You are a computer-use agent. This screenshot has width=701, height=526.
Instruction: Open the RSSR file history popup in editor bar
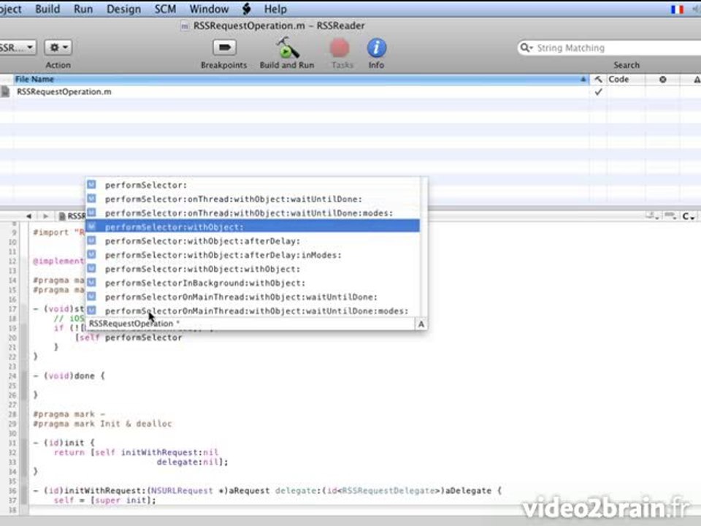72,216
